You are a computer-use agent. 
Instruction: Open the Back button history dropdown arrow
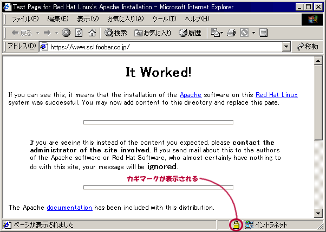(x=36, y=33)
